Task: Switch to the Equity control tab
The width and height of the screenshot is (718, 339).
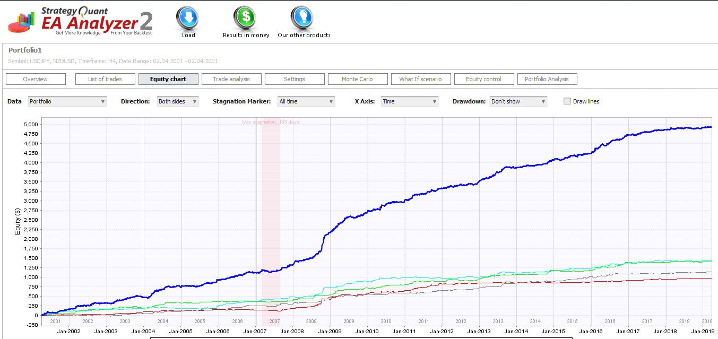Action: point(483,79)
